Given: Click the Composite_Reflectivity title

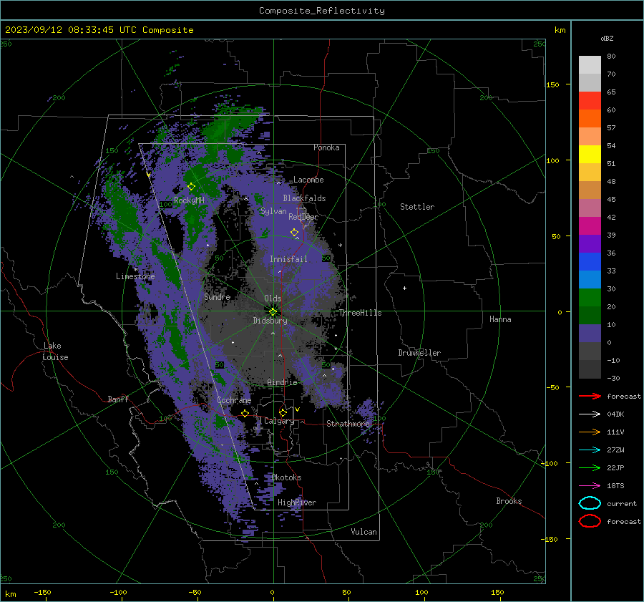Looking at the screenshot, I should point(322,11).
